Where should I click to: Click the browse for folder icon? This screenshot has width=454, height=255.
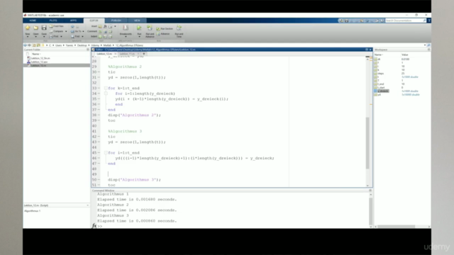point(38,45)
